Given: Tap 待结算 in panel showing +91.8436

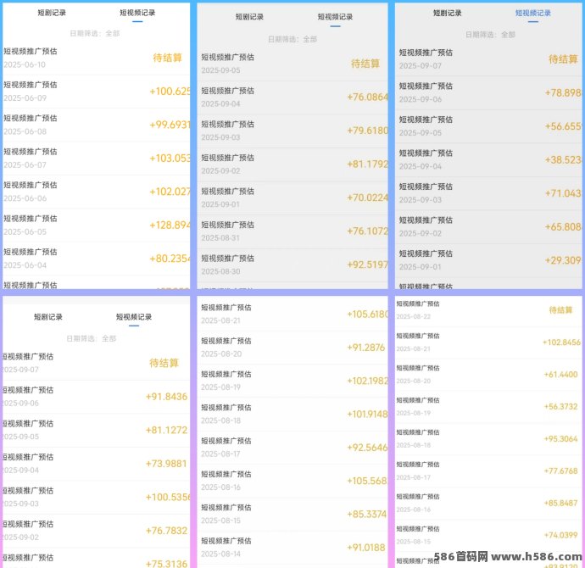Looking at the screenshot, I should pos(164,363).
